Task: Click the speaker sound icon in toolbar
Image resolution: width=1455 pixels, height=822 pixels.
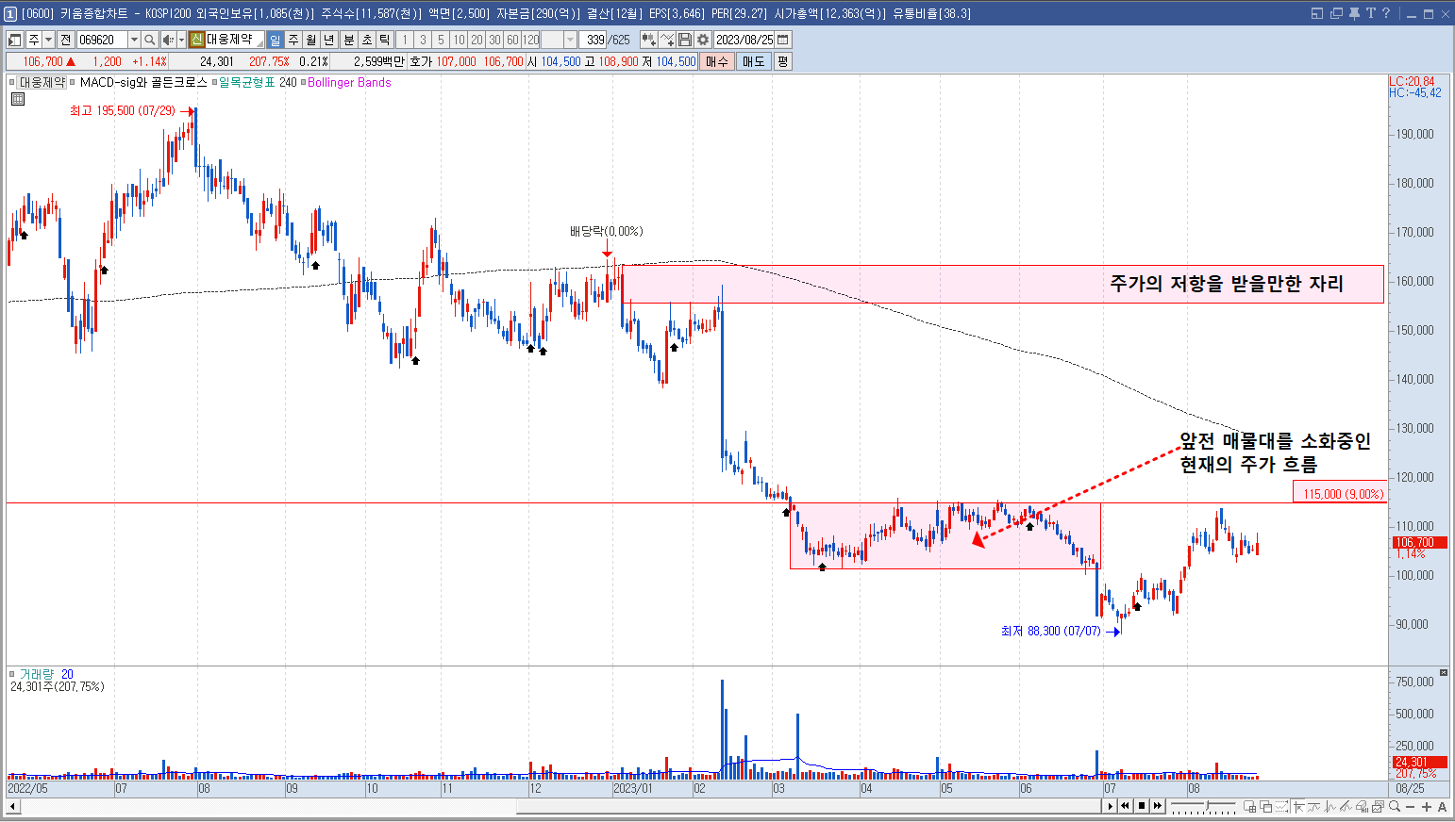Action: (168, 40)
